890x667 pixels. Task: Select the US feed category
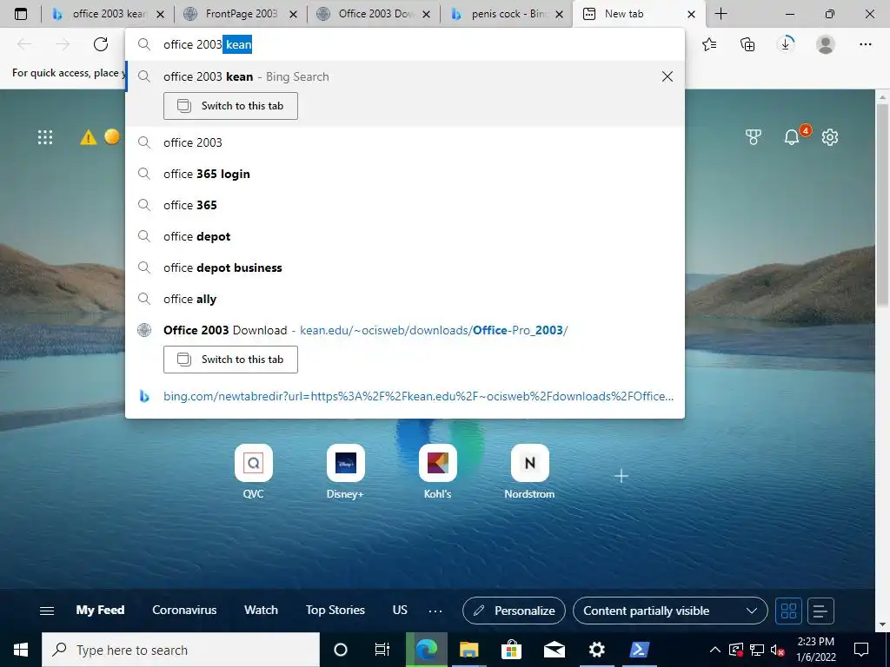[400, 611]
